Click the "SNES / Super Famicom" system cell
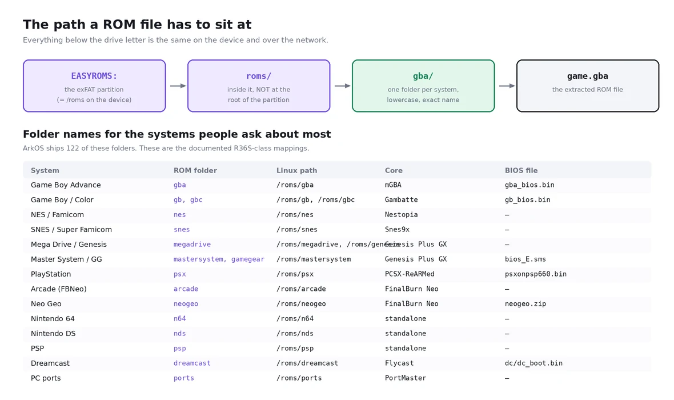The image size is (674, 400). (71, 230)
